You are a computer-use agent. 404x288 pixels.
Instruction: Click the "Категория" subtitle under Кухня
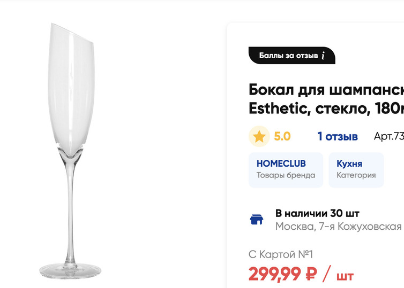point(356,175)
